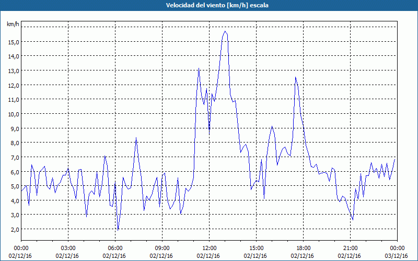Click the 03/12/16 date label
Viewport: 418px width, 261px height.
[397, 256]
